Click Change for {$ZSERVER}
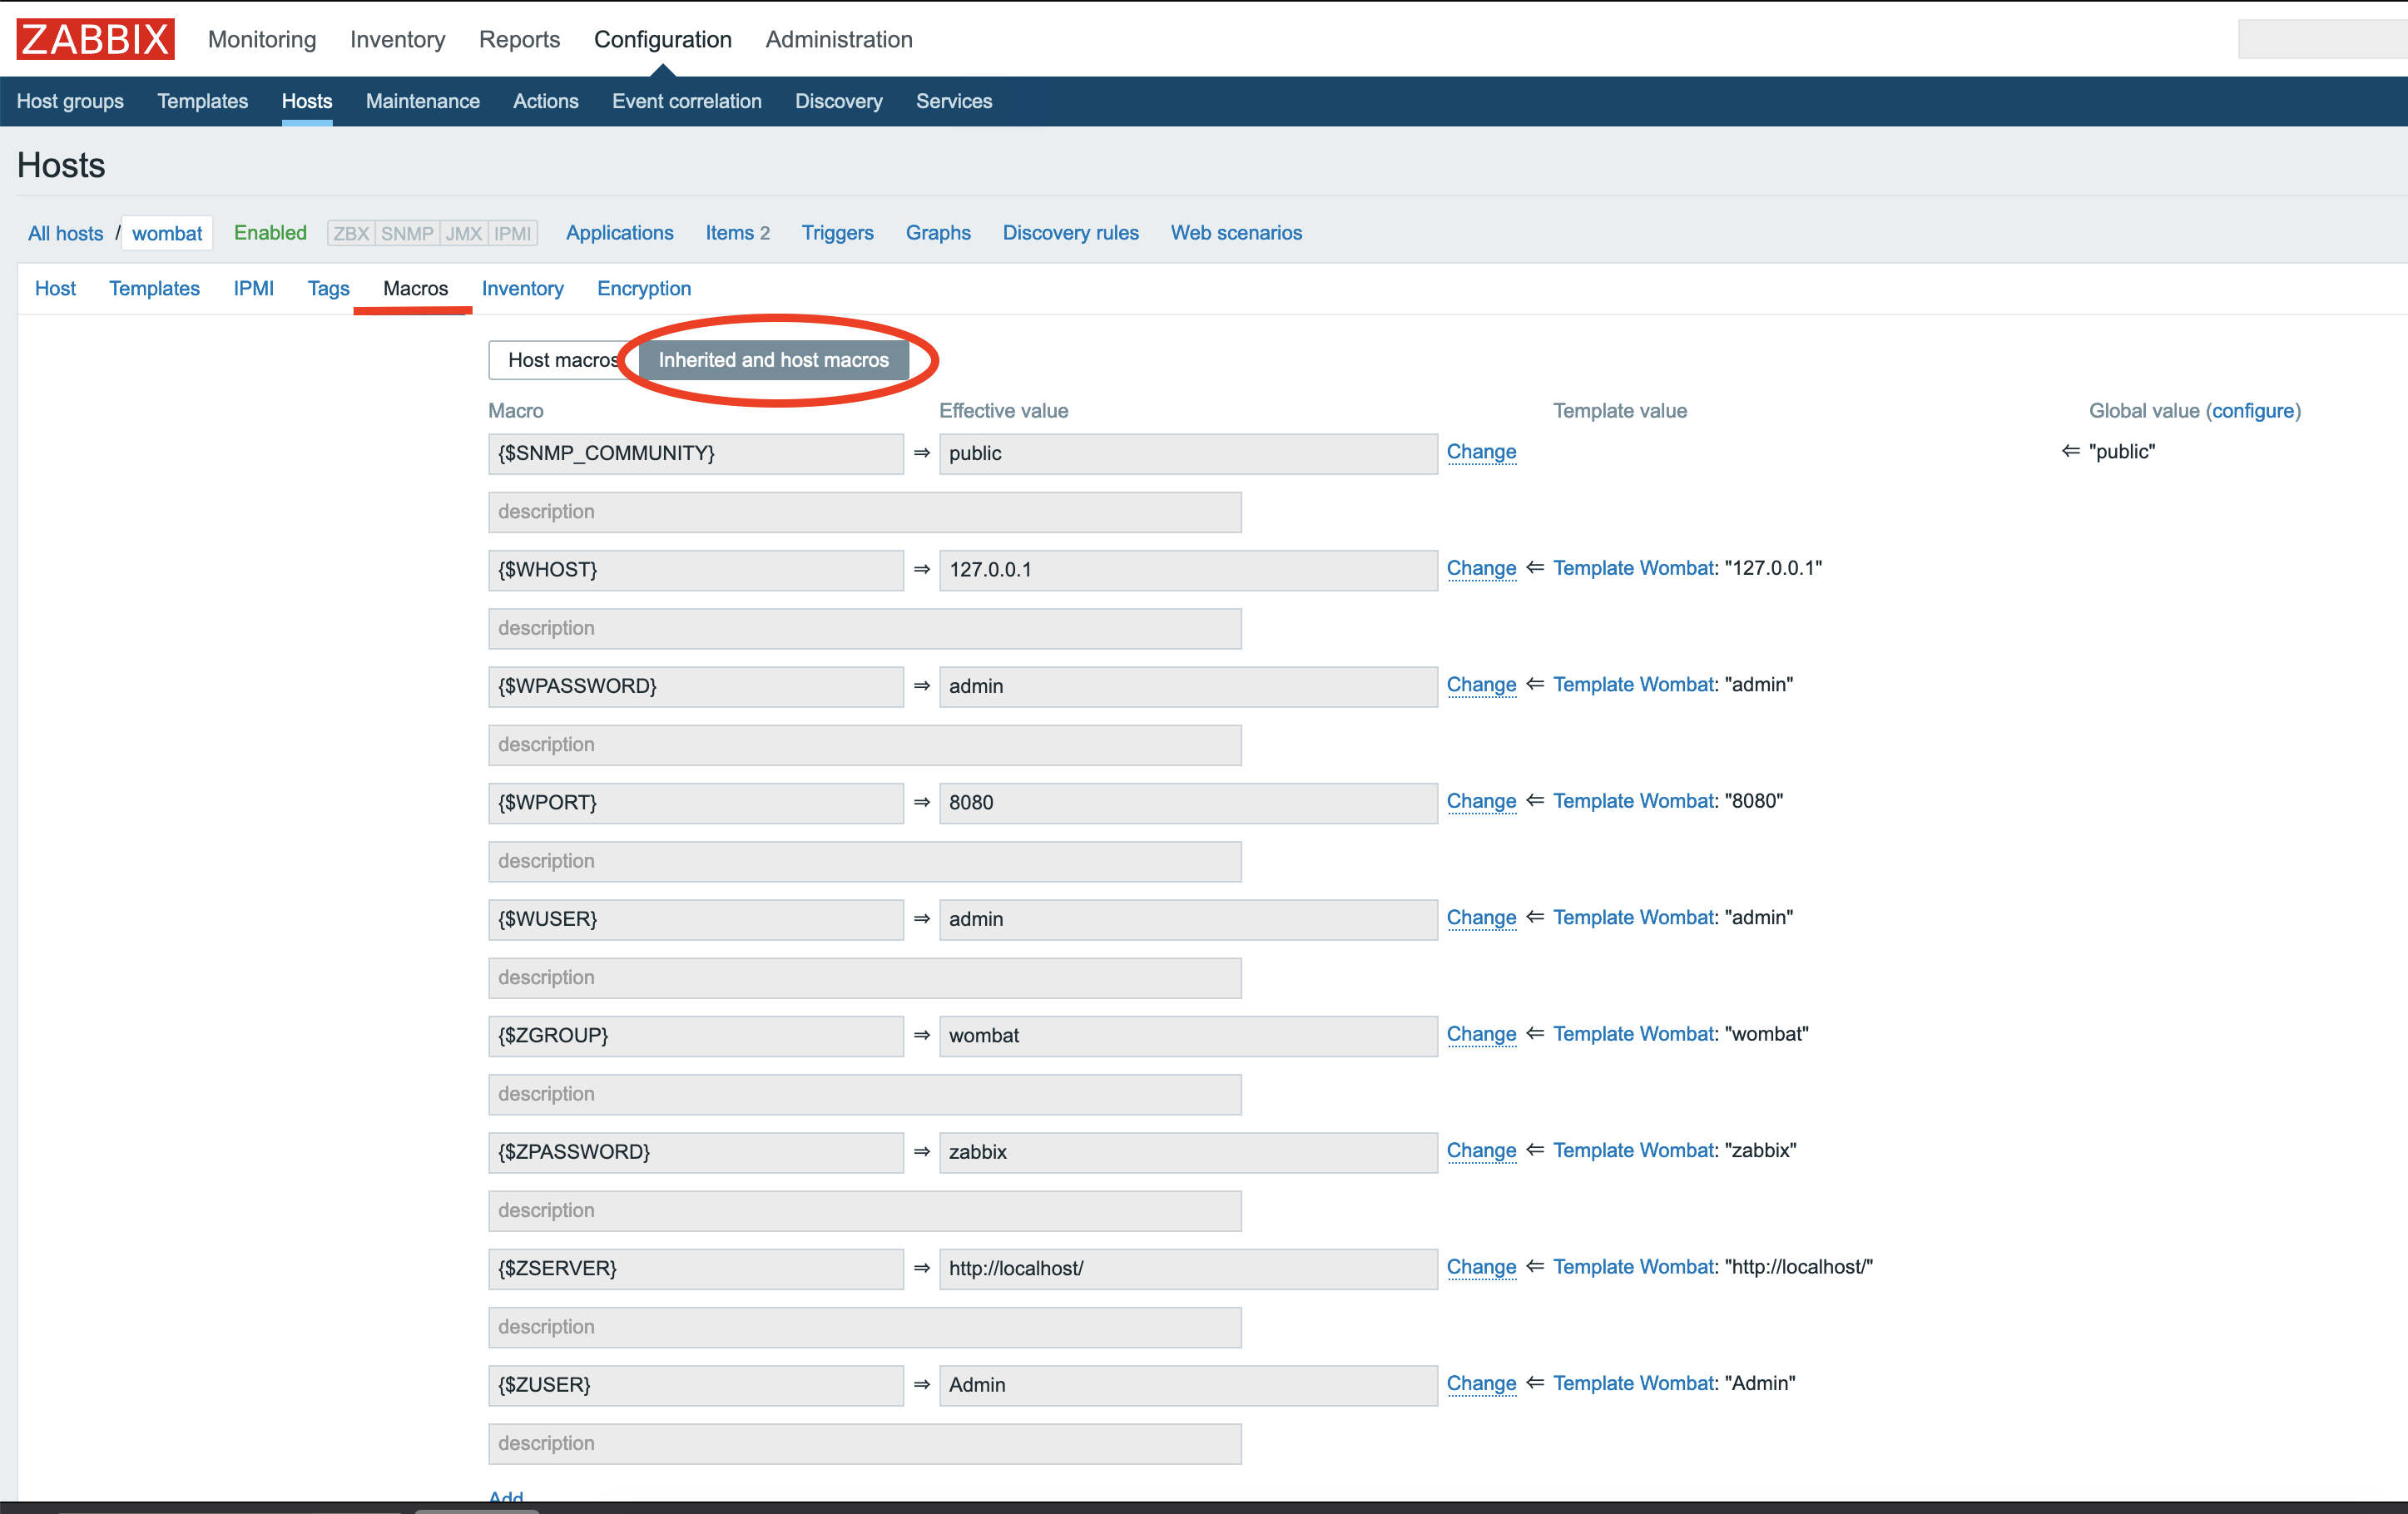Image resolution: width=2408 pixels, height=1514 pixels. coord(1482,1267)
